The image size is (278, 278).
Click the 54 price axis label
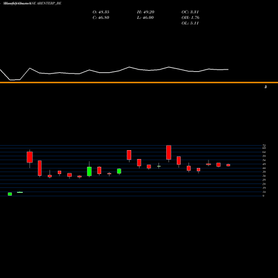pos(264,160)
